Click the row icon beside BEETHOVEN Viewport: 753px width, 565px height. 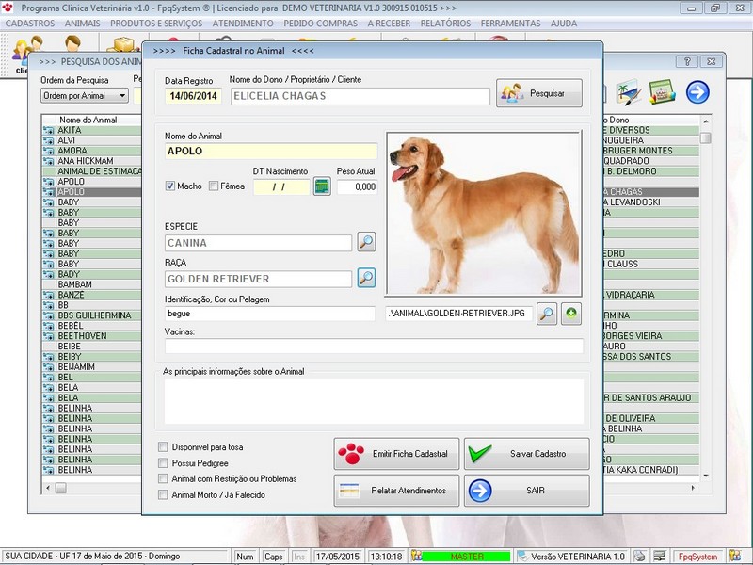pyautogui.click(x=49, y=336)
